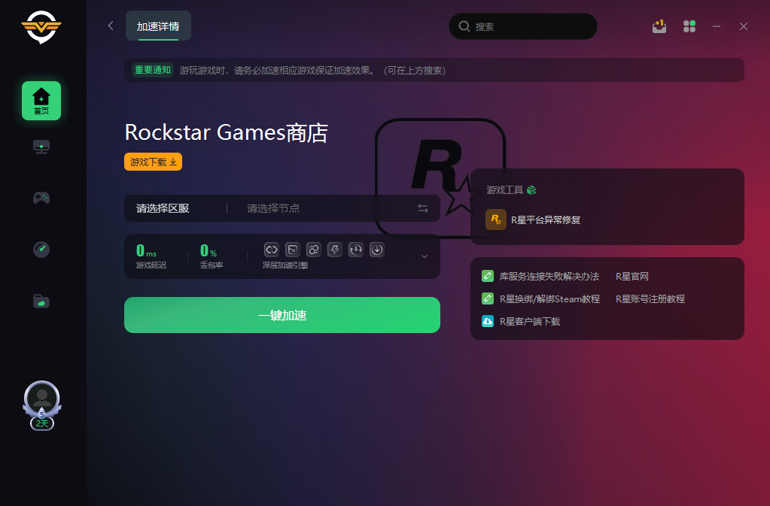The width and height of the screenshot is (770, 506).
Task: Open R星平台异常修复 tool
Action: (546, 220)
